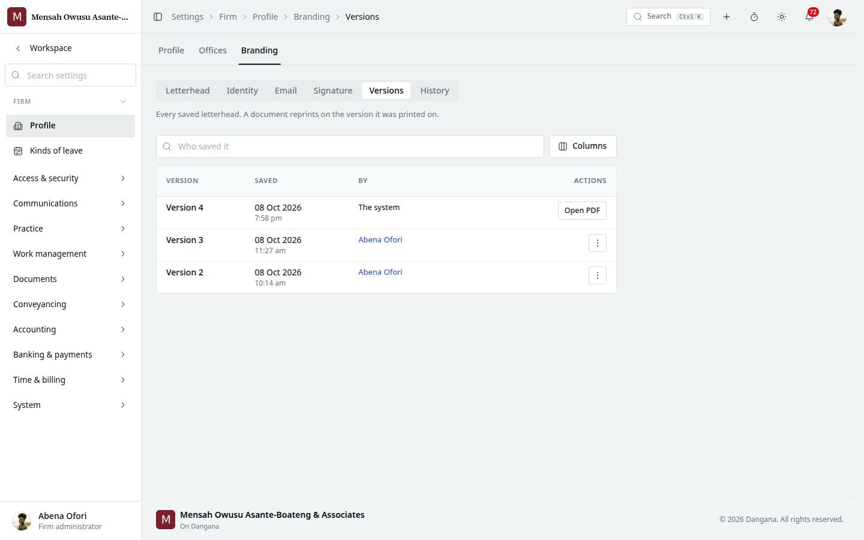Image resolution: width=864 pixels, height=540 pixels.
Task: Switch theme with the sun icon
Action: tap(782, 17)
